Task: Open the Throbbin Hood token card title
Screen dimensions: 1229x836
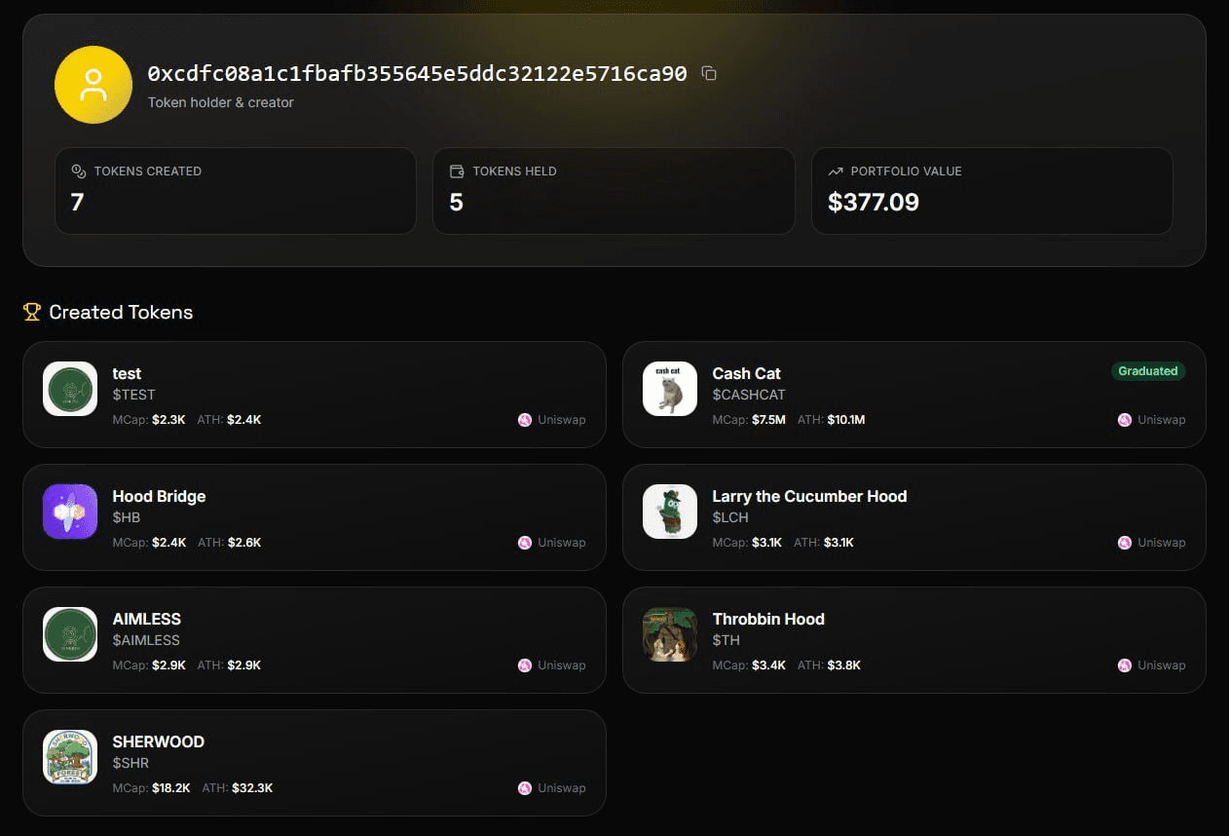Action: pos(768,619)
